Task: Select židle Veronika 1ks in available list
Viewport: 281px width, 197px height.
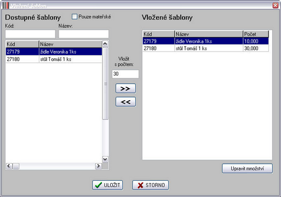Action: (71, 51)
